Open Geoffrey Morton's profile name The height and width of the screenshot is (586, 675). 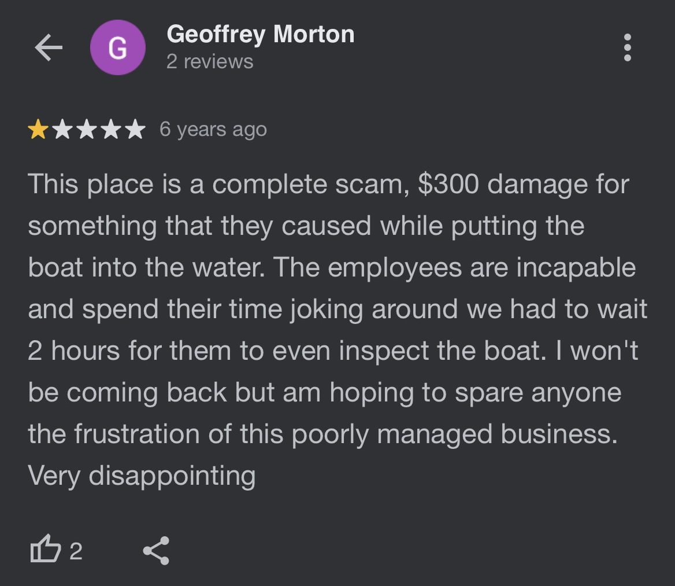(261, 35)
